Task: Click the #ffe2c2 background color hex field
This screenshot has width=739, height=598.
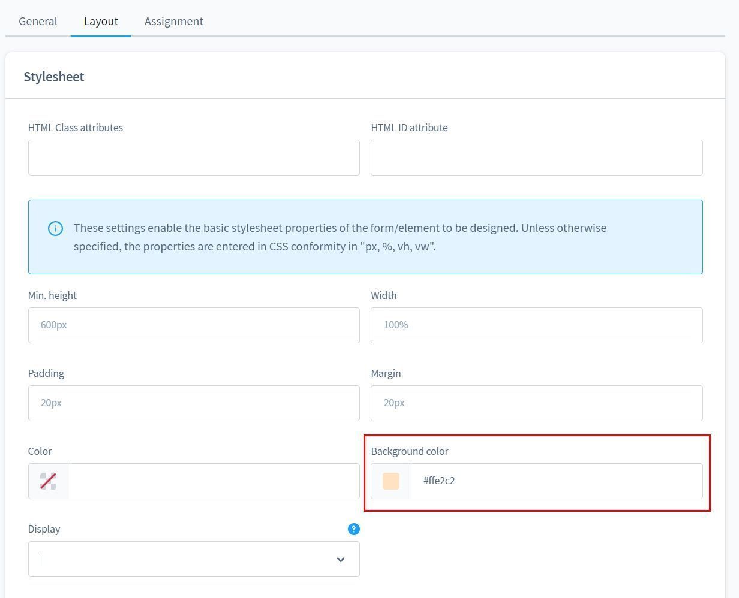Action: 555,481
